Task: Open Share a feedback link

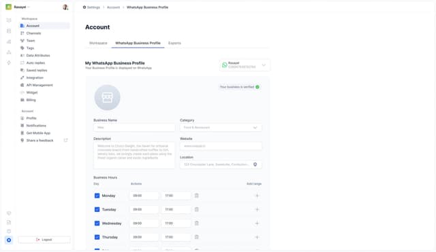Action: point(40,141)
